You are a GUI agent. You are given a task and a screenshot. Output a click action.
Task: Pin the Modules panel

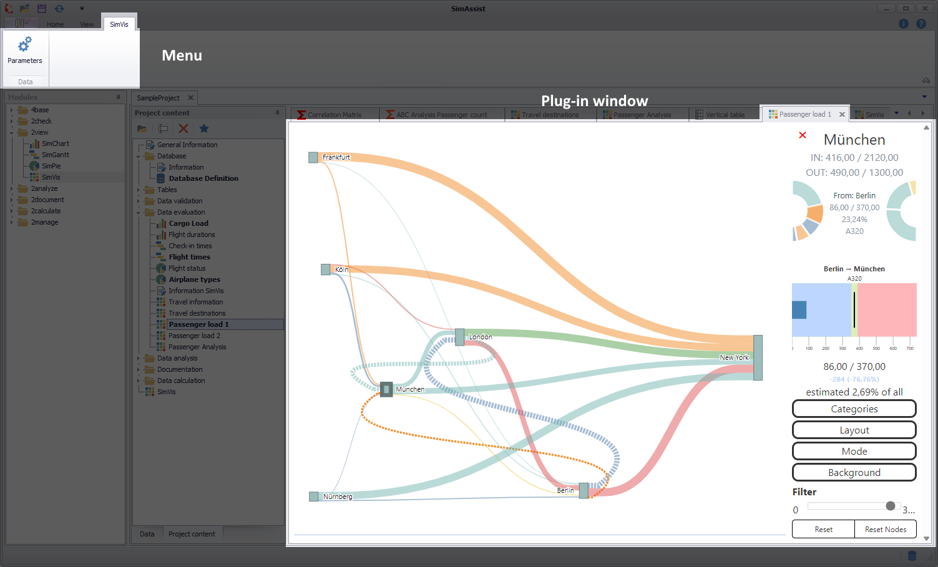pyautogui.click(x=118, y=97)
